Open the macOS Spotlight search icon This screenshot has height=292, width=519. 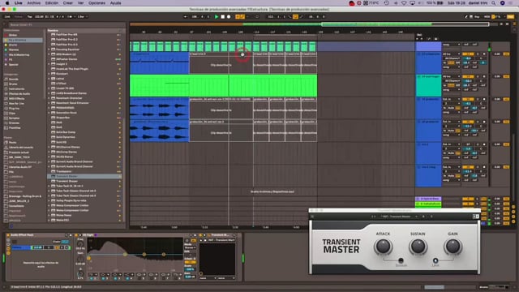pyautogui.click(x=494, y=3)
